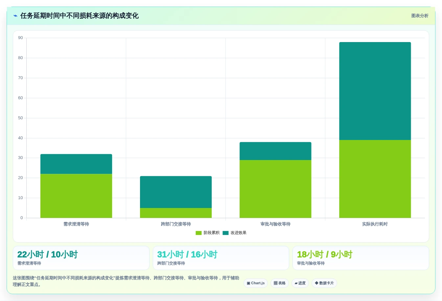Click 跨部门交接等待 caption in second stat card
This screenshot has width=442, height=301.
[x=171, y=263]
